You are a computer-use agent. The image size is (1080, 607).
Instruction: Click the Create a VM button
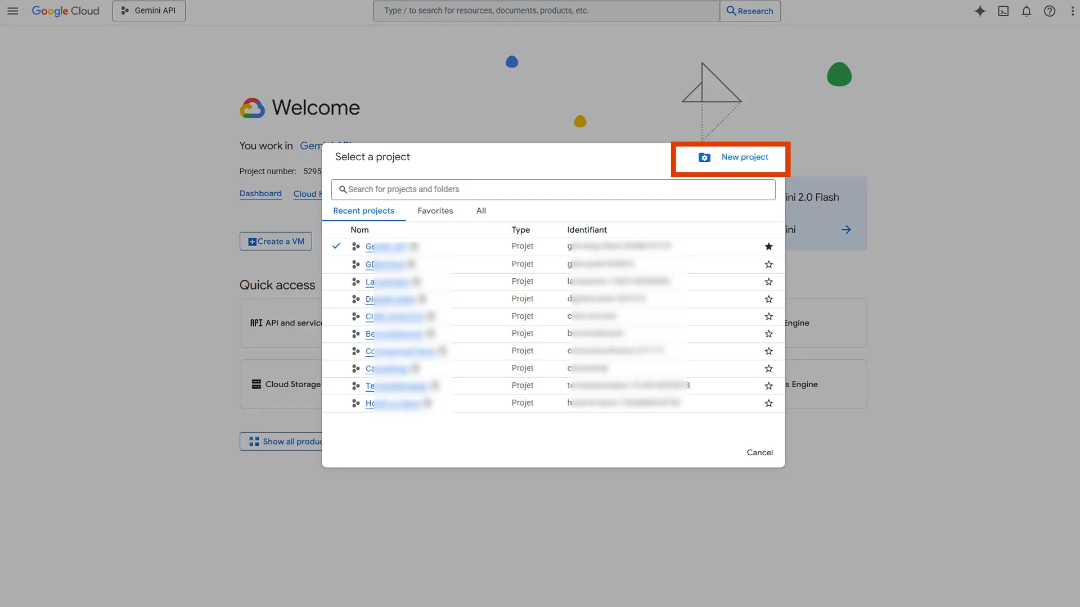point(276,241)
